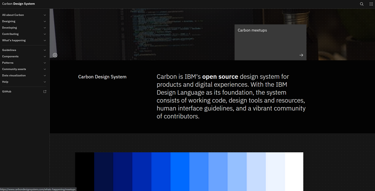Expand the Guidelines chevron
The image size is (375, 191).
(45, 50)
